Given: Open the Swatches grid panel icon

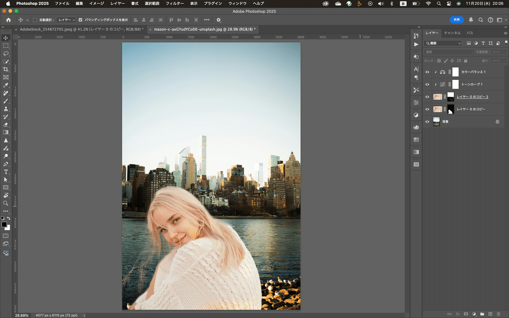Looking at the screenshot, I should pos(416,139).
